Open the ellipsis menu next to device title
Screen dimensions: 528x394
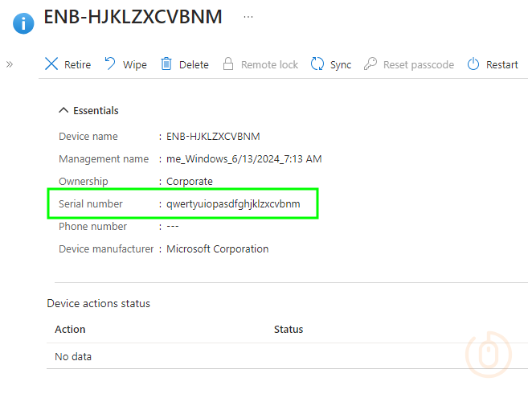(x=248, y=17)
